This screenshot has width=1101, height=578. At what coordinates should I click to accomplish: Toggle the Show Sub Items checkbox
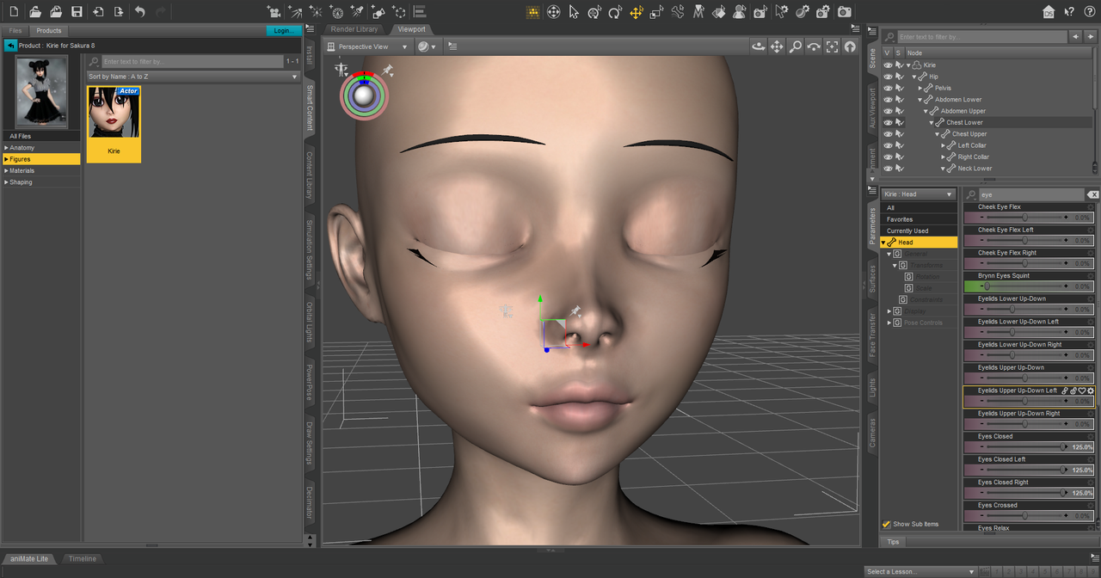click(887, 524)
